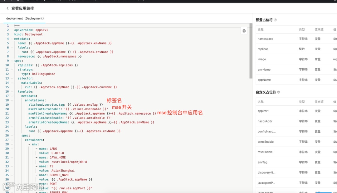Click 整数 type cell of replicas row
This screenshot has width=337, height=193.
(x=302, y=49)
